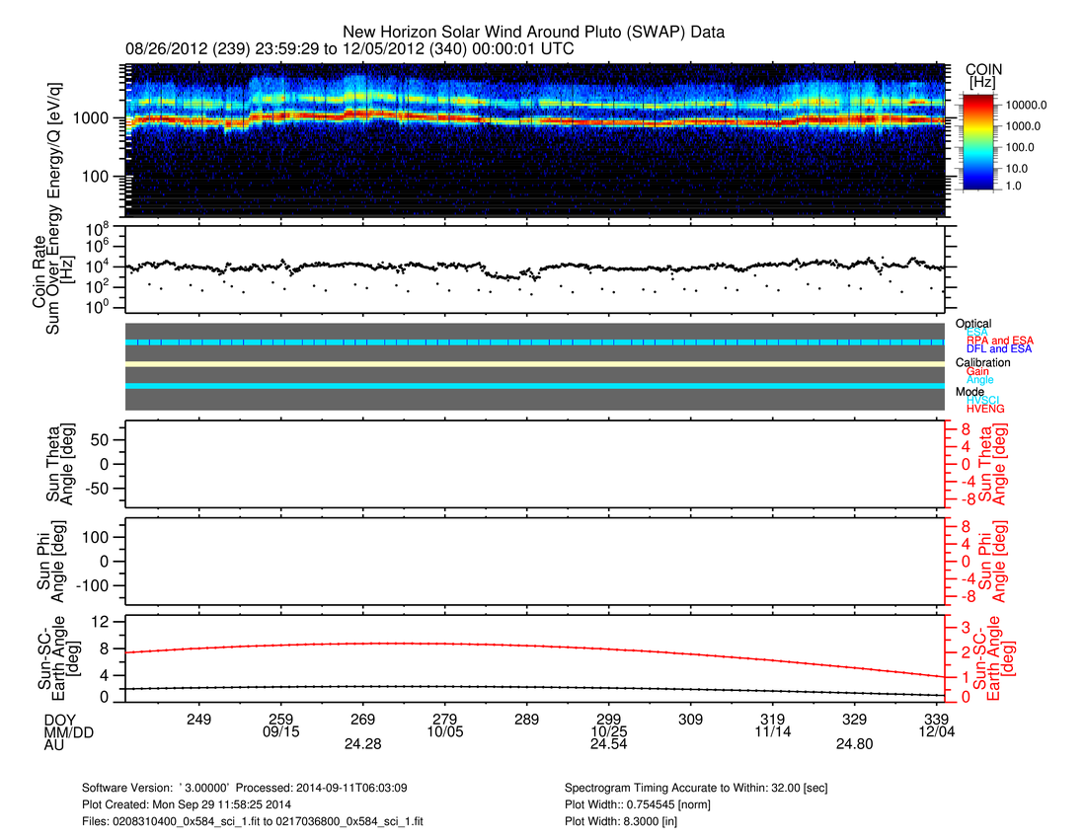Select the cyan 'Angle' calibration legend label

[979, 380]
